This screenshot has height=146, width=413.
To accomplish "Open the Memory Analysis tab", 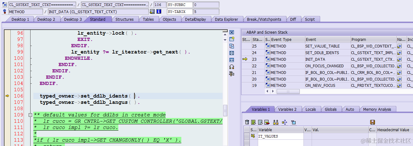I will coord(377,109).
